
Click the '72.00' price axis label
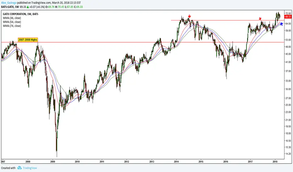[288, 13]
